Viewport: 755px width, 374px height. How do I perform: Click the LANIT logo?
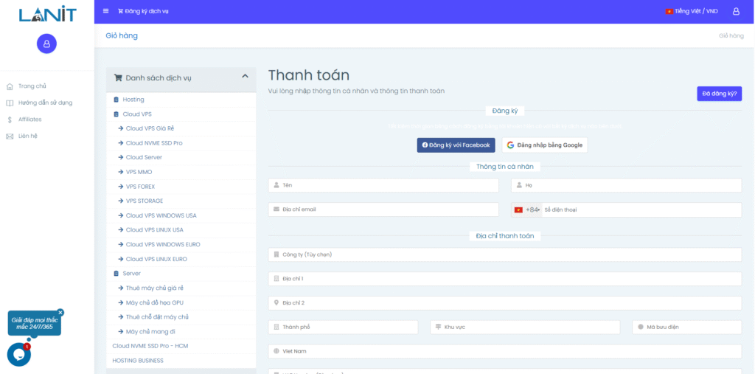pyautogui.click(x=47, y=14)
